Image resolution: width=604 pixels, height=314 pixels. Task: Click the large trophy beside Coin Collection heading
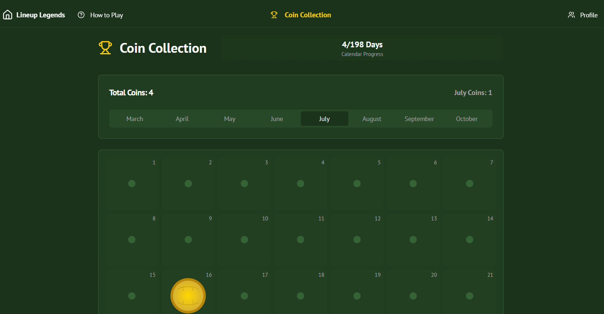point(105,48)
